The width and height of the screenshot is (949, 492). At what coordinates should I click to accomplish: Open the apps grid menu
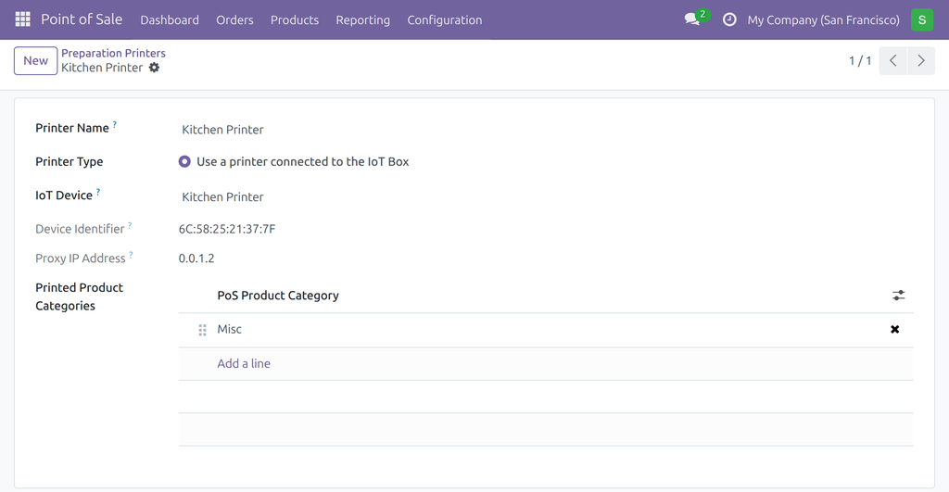coord(22,19)
